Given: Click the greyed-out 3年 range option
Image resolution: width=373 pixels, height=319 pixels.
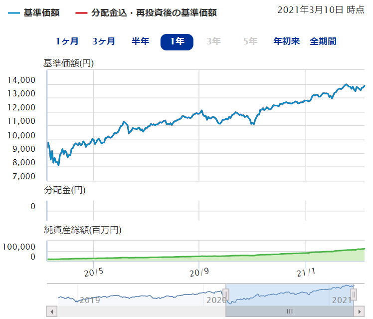Looking at the screenshot, I should point(213,41).
